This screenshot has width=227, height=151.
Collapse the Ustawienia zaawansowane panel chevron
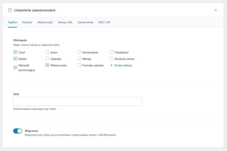pyautogui.click(x=215, y=10)
